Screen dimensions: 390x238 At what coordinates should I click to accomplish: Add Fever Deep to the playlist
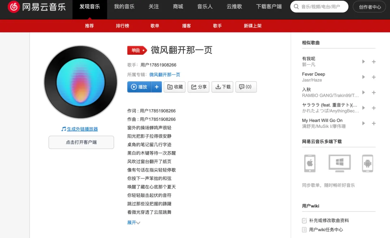tap(374, 77)
